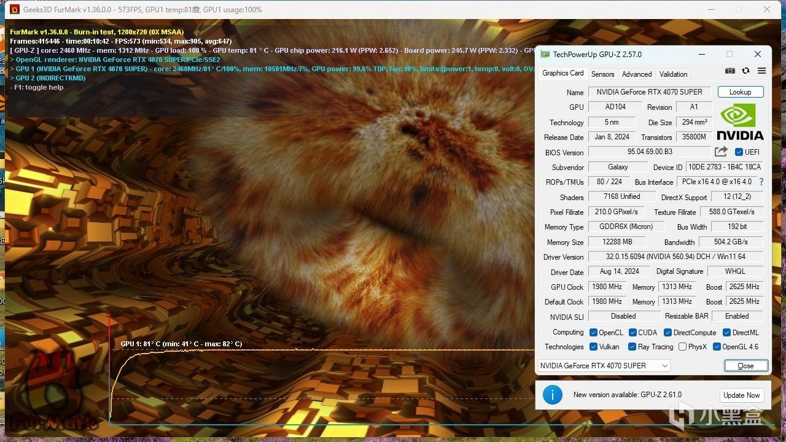Toggle the DirectCompute checkbox
786x442 pixels.
(667, 333)
